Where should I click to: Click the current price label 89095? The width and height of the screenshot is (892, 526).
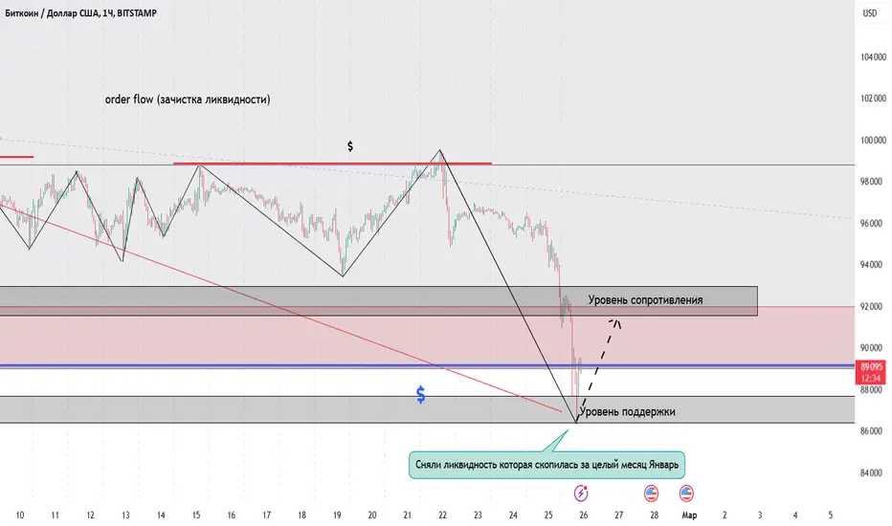[870, 367]
